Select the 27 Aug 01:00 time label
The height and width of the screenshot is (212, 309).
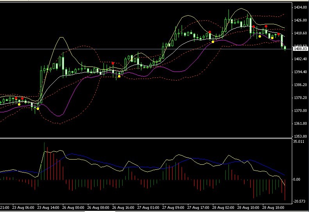pos(148,208)
